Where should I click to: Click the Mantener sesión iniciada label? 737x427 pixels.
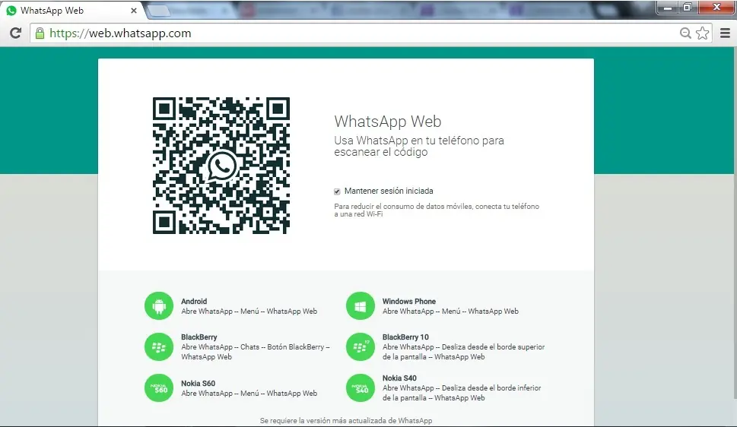[389, 191]
